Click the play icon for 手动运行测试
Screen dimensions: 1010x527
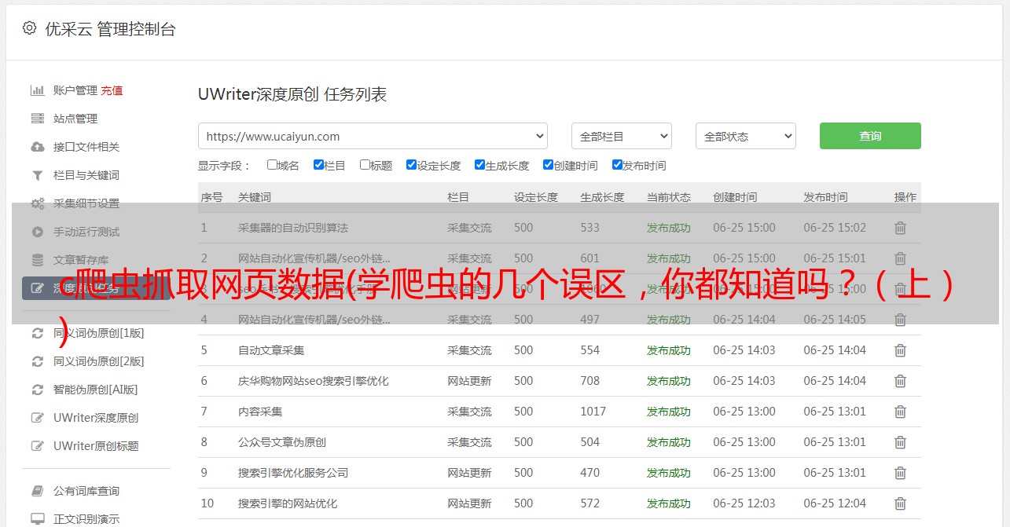point(37,232)
